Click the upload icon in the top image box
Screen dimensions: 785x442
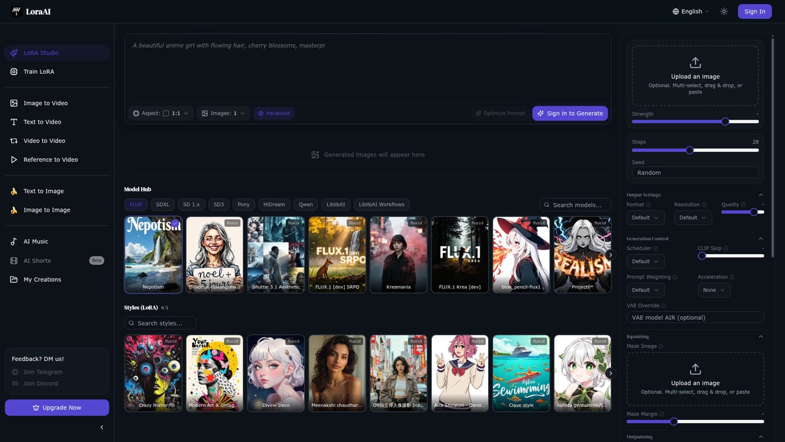click(695, 63)
